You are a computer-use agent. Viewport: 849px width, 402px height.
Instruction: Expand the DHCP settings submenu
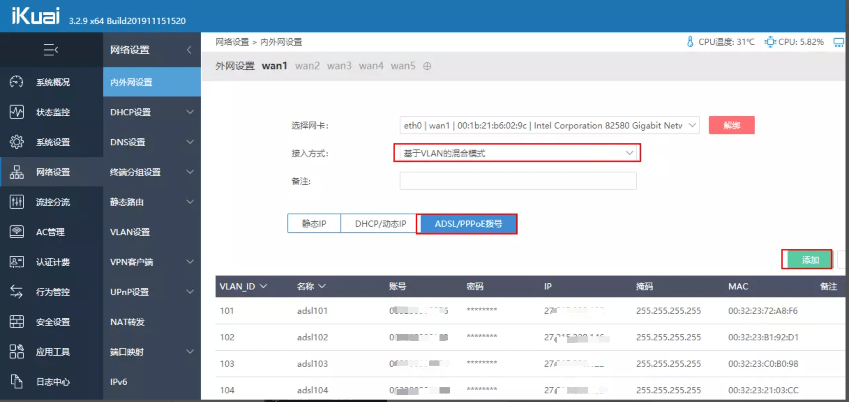click(x=190, y=112)
